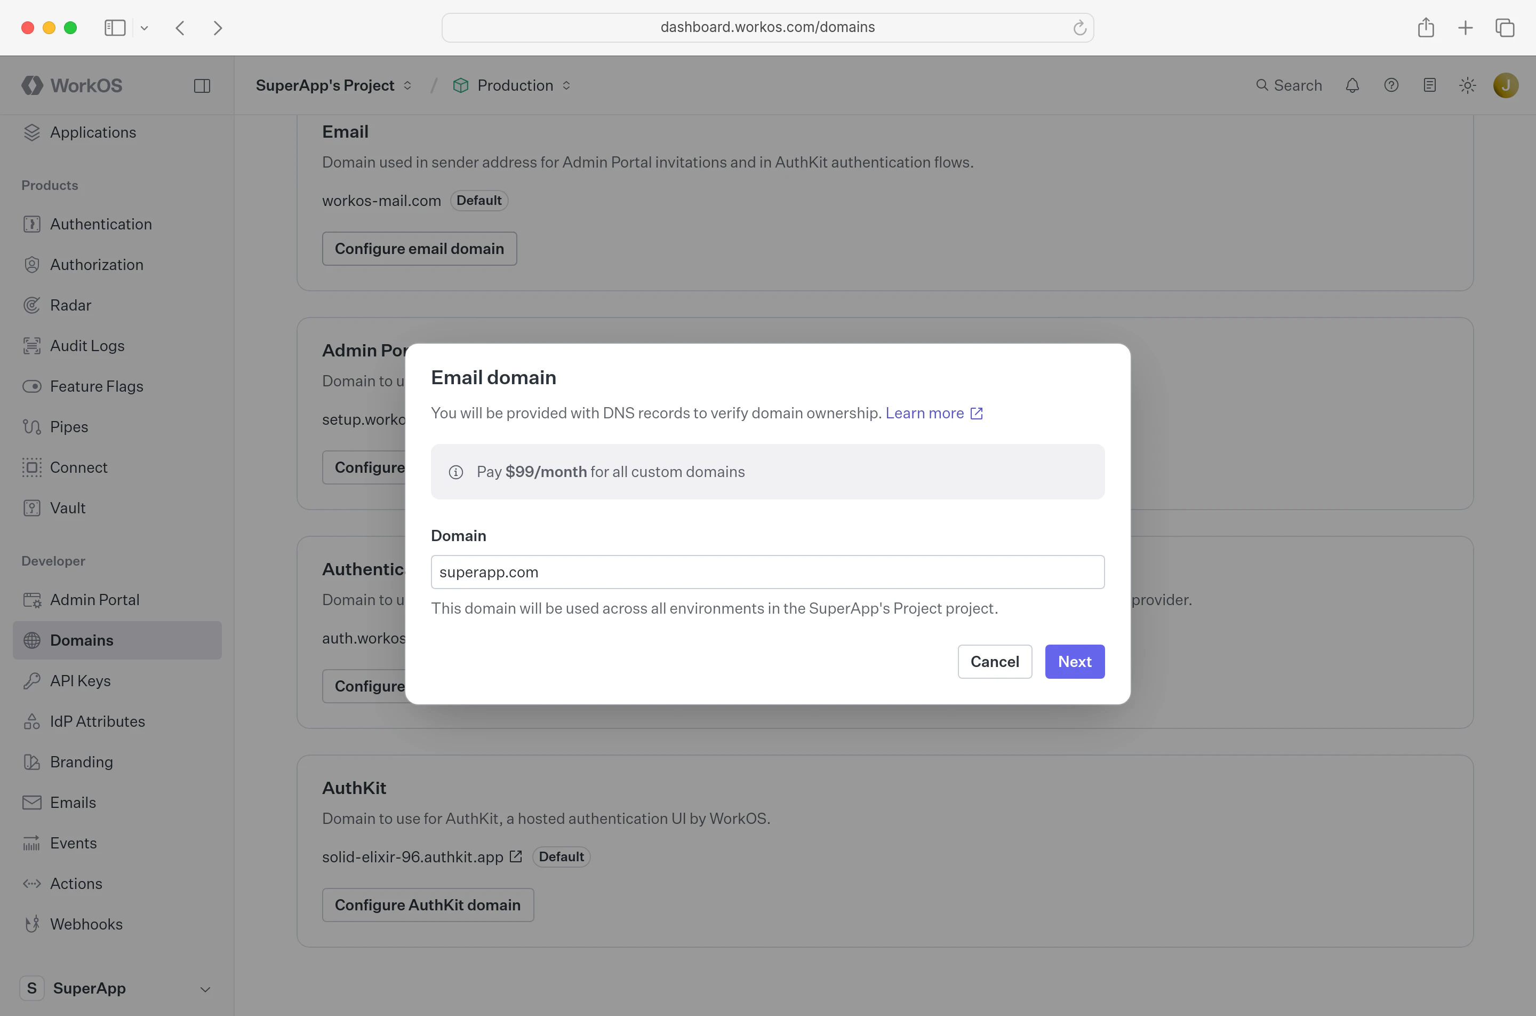1536x1016 pixels.
Task: Click the WorkOS logo
Action: [72, 85]
